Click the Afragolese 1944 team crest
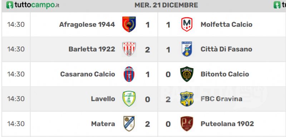This screenshot has height=137, width=286. tap(129, 24)
